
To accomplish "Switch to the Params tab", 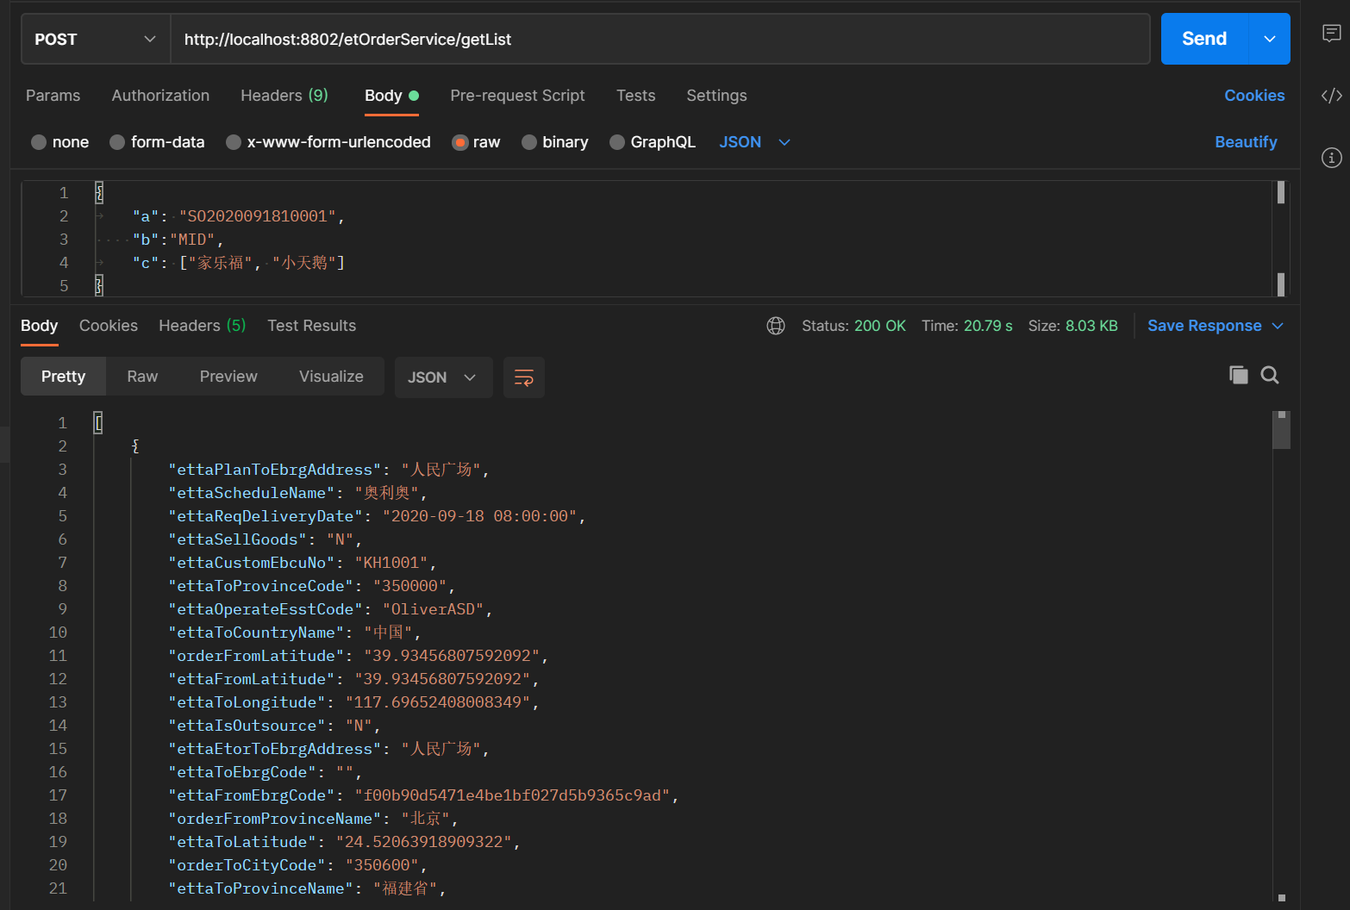I will (53, 96).
